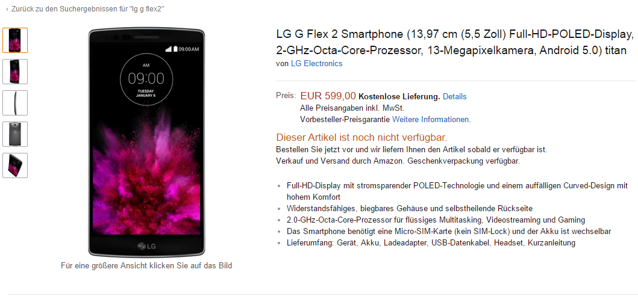Select the second angled-view phone thumbnail
The height and width of the screenshot is (296, 638).
[15, 72]
